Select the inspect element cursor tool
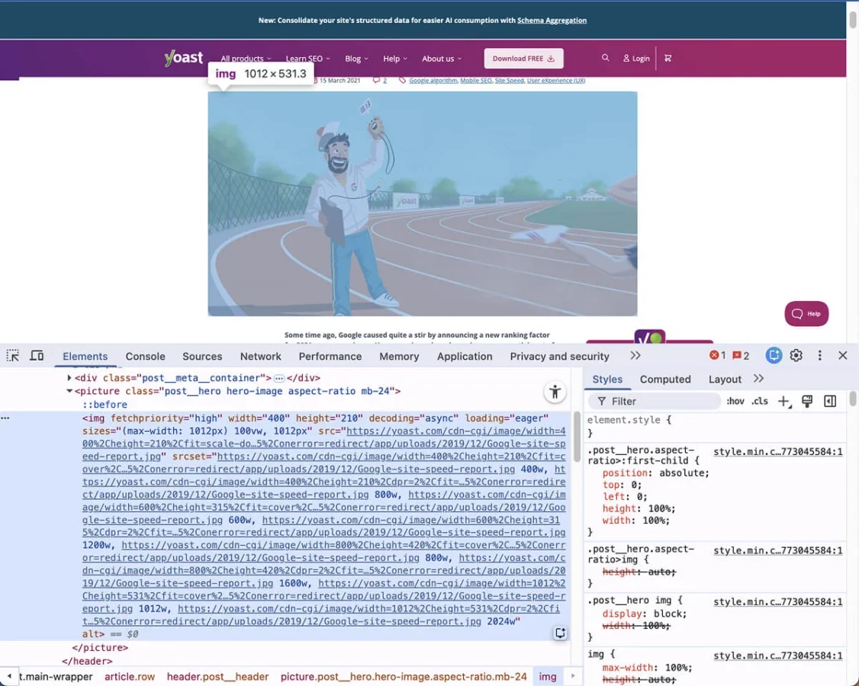859x686 pixels. coord(12,356)
